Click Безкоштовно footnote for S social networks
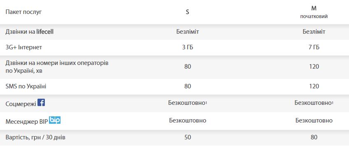Viewport: 349px width, 148px height. (x=188, y=103)
